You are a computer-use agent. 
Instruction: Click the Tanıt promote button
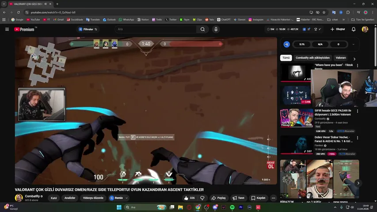(x=238, y=198)
